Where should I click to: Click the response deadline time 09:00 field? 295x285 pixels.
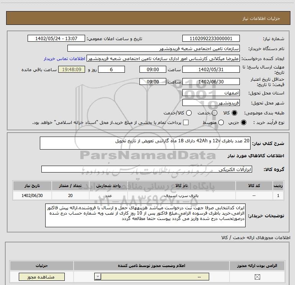point(153,69)
